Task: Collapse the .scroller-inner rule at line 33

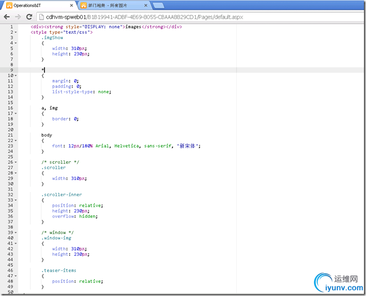Action: pos(16,200)
